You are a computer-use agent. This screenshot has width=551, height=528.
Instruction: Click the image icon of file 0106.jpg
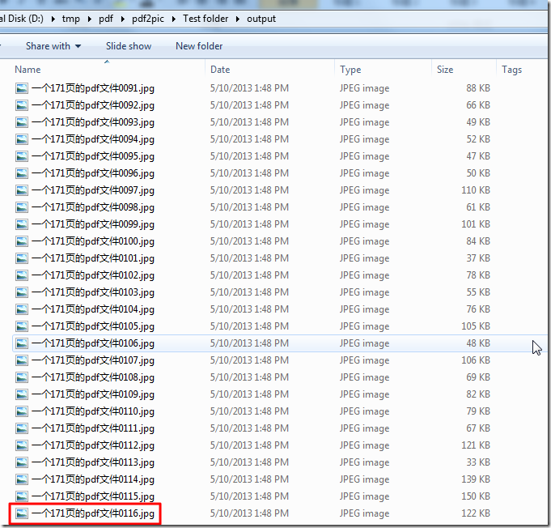pyautogui.click(x=21, y=343)
